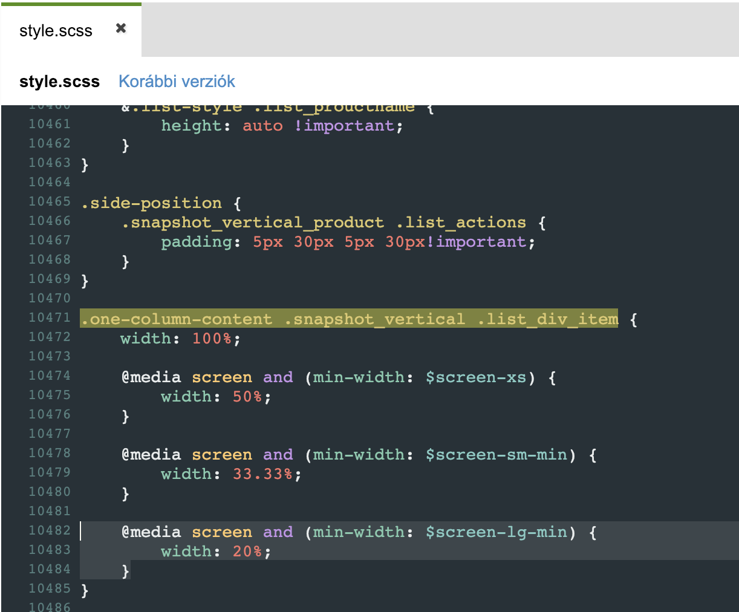This screenshot has width=739, height=612.
Task: Click the .side-position selector
Action: pos(152,203)
